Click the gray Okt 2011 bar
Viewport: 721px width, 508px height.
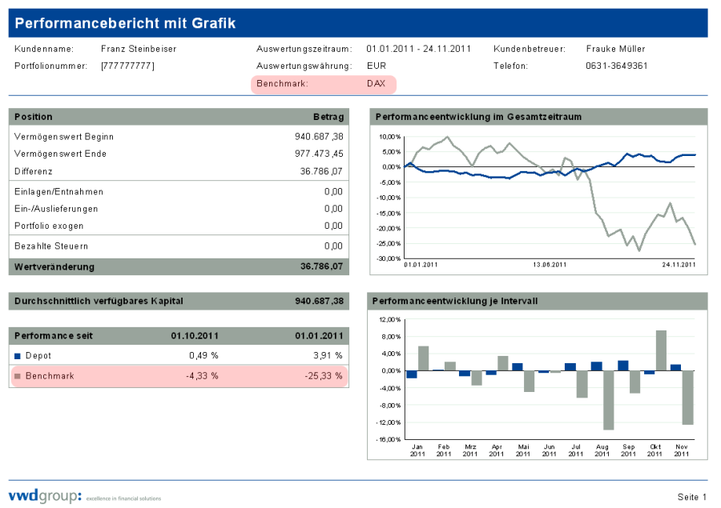(661, 350)
